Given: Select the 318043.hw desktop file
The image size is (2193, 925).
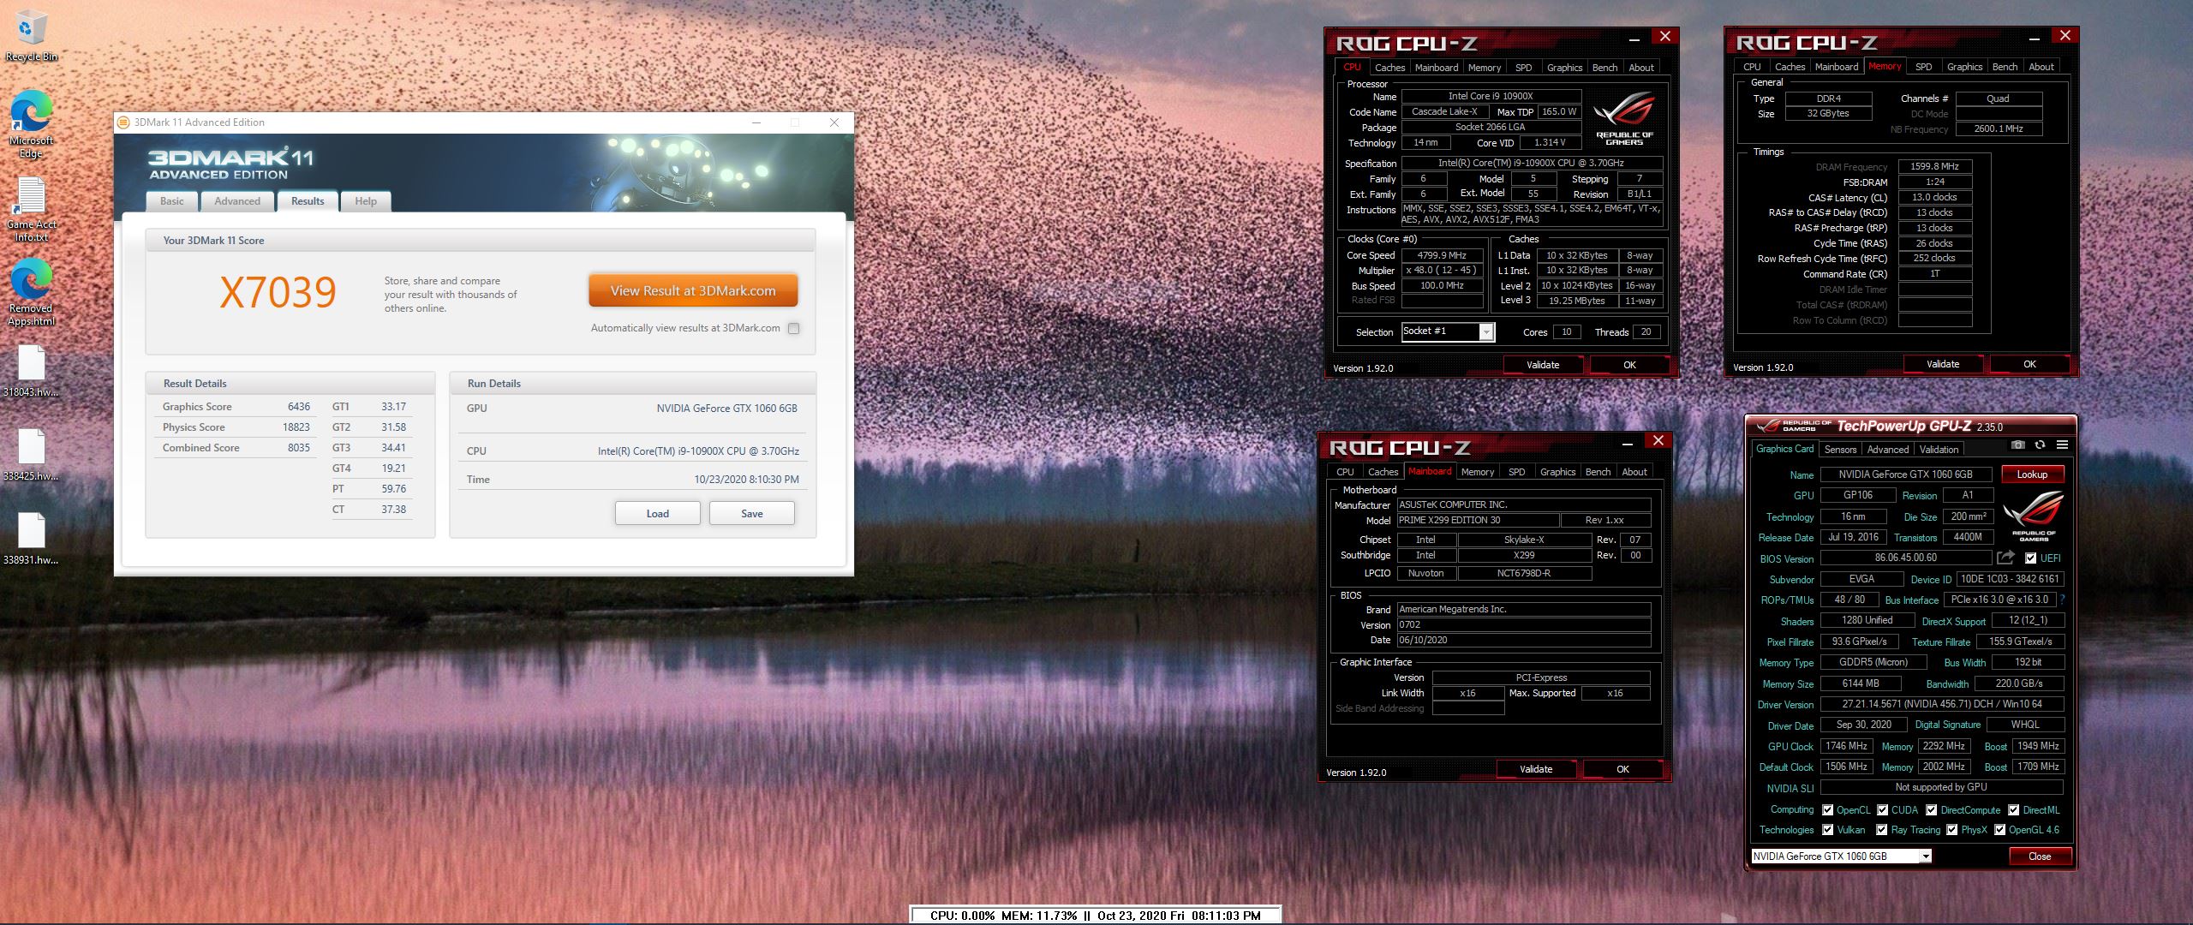Looking at the screenshot, I should tap(31, 372).
